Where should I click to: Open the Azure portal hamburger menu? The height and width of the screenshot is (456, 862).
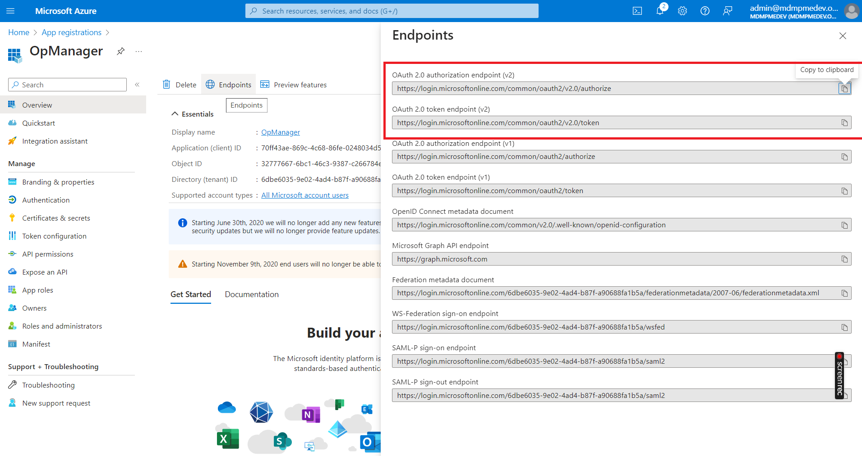click(10, 11)
